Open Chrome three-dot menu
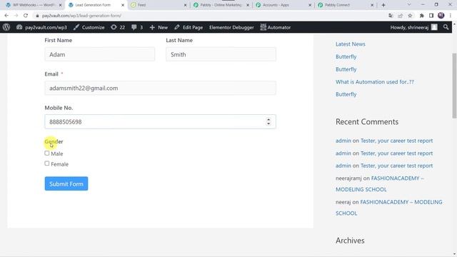Screen dimensions: 457x257 pyautogui.click(x=451, y=16)
